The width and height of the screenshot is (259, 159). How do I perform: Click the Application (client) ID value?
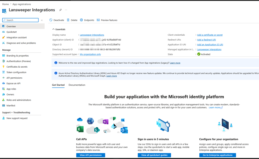(100, 40)
